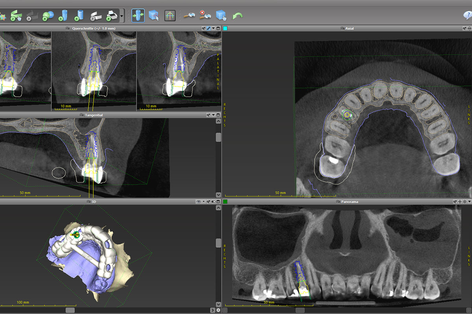Click workflow step 6 sleeve cylinder icon
Viewport: 472px width, 314px height.
click(x=79, y=16)
